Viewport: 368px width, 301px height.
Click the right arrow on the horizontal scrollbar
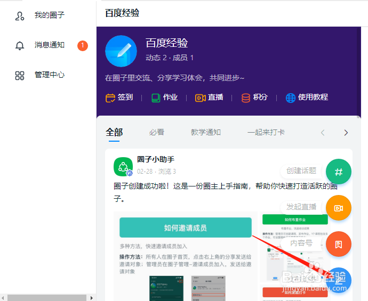(x=92, y=298)
